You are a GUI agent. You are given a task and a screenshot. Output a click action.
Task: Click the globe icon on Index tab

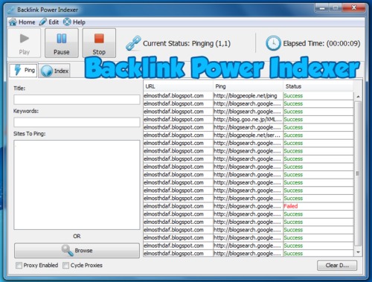(47, 71)
